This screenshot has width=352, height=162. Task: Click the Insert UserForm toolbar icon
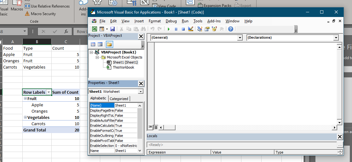tap(102, 29)
